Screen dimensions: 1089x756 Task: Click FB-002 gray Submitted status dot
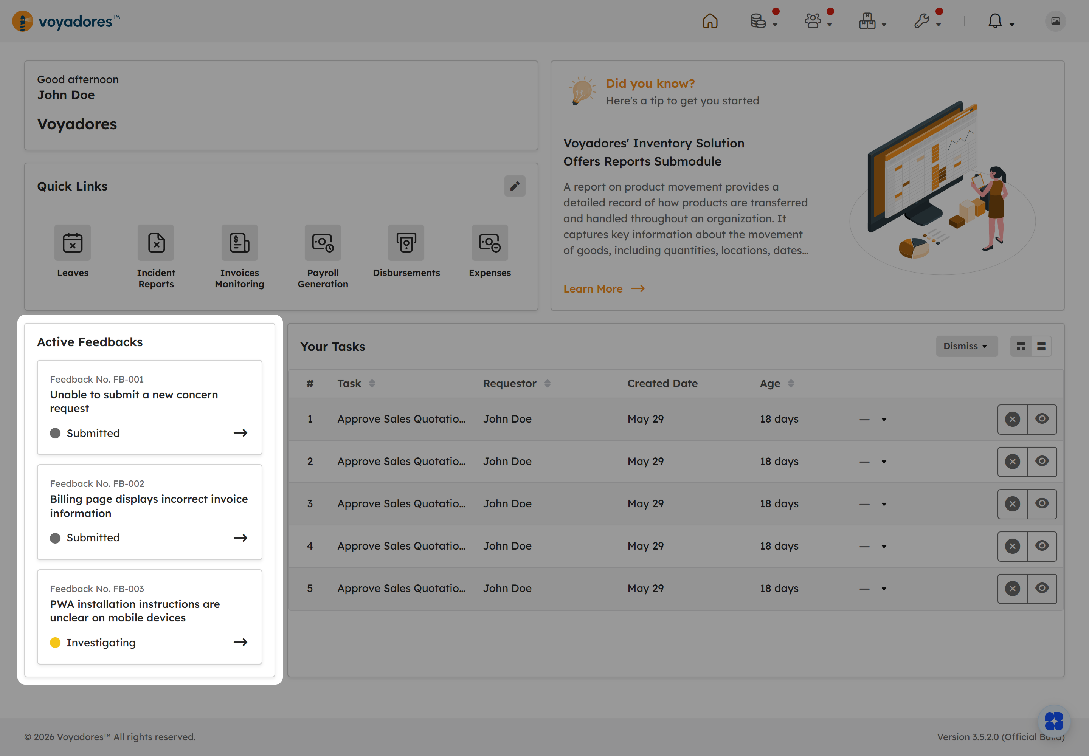55,538
